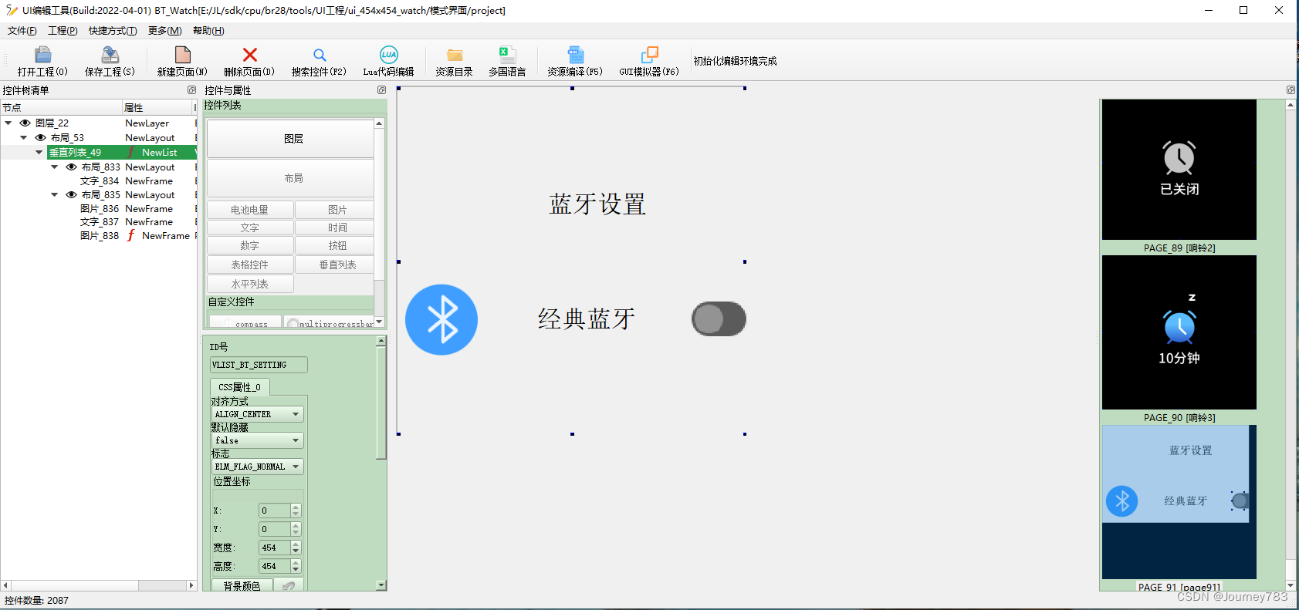Open the 文件 menu
This screenshot has width=1299, height=610.
(22, 31)
